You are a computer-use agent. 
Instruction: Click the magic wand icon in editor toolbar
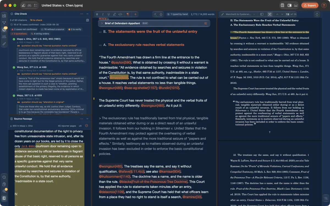(x=155, y=14)
